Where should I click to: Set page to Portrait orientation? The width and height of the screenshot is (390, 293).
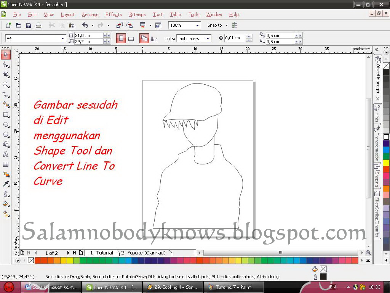pyautogui.click(x=121, y=39)
